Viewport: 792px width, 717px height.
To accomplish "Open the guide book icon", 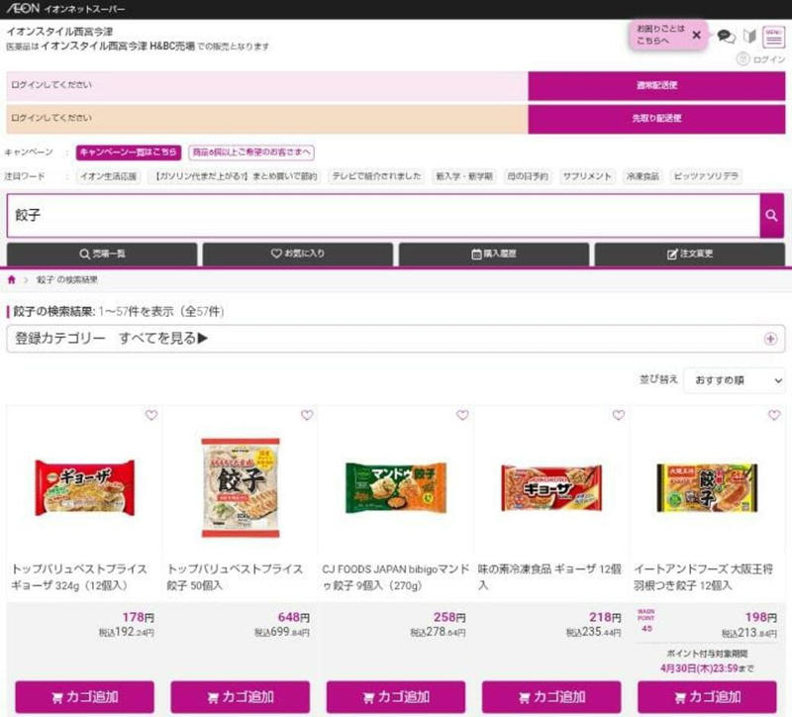I will (x=749, y=36).
